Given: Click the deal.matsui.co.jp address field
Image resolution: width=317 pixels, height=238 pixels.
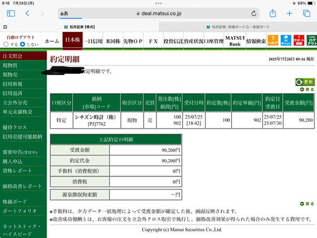Looking at the screenshot, I should click(158, 13).
